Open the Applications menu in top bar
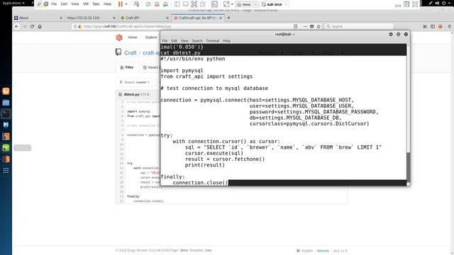The image size is (454, 255). pos(13,3)
